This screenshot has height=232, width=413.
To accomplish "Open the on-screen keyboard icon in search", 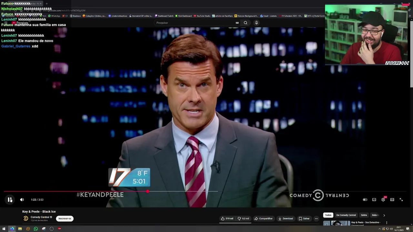I will click(237, 23).
